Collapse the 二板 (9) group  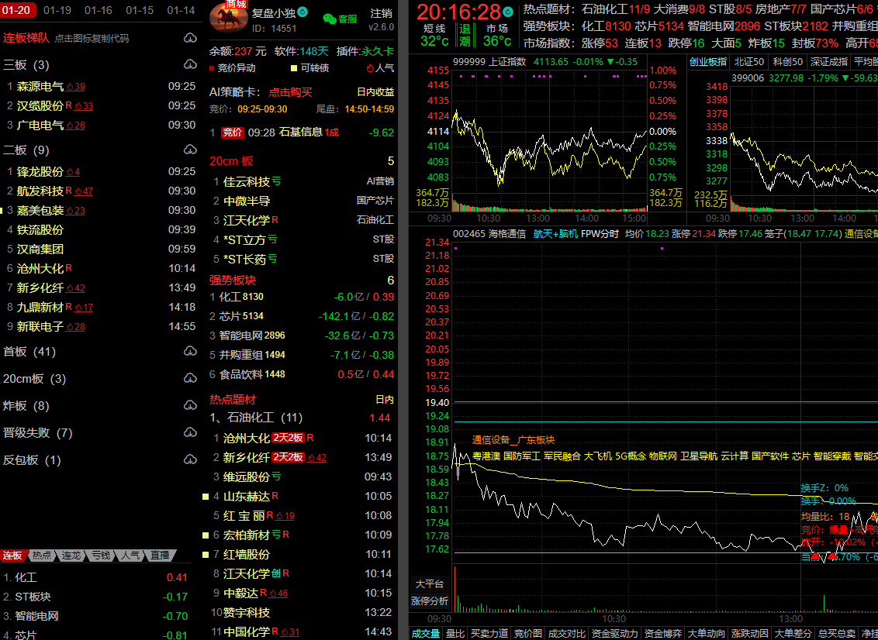coord(26,150)
